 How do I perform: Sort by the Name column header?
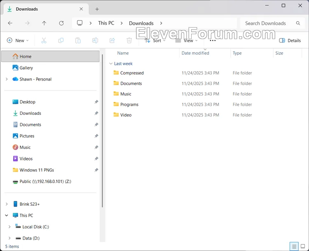(x=123, y=53)
